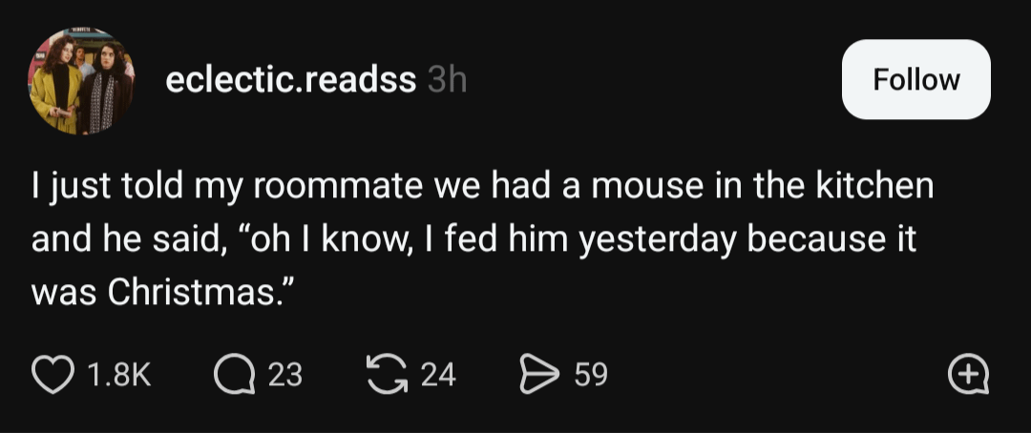
Task: View the 23 replies count
Action: coord(284,375)
